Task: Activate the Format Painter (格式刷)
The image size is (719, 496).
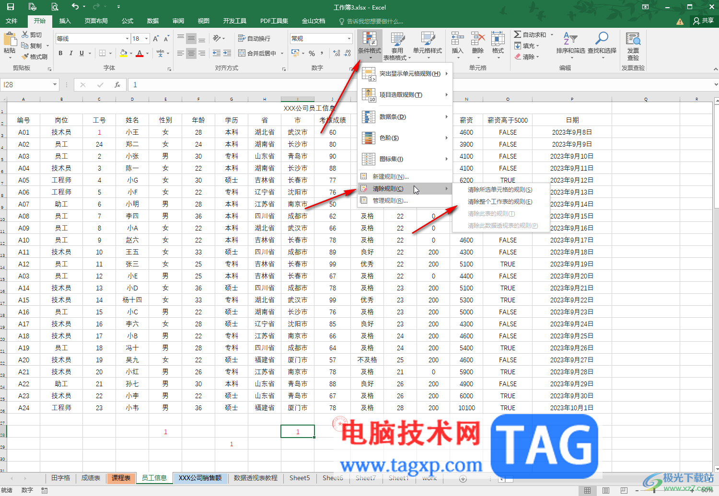Action: tap(35, 57)
